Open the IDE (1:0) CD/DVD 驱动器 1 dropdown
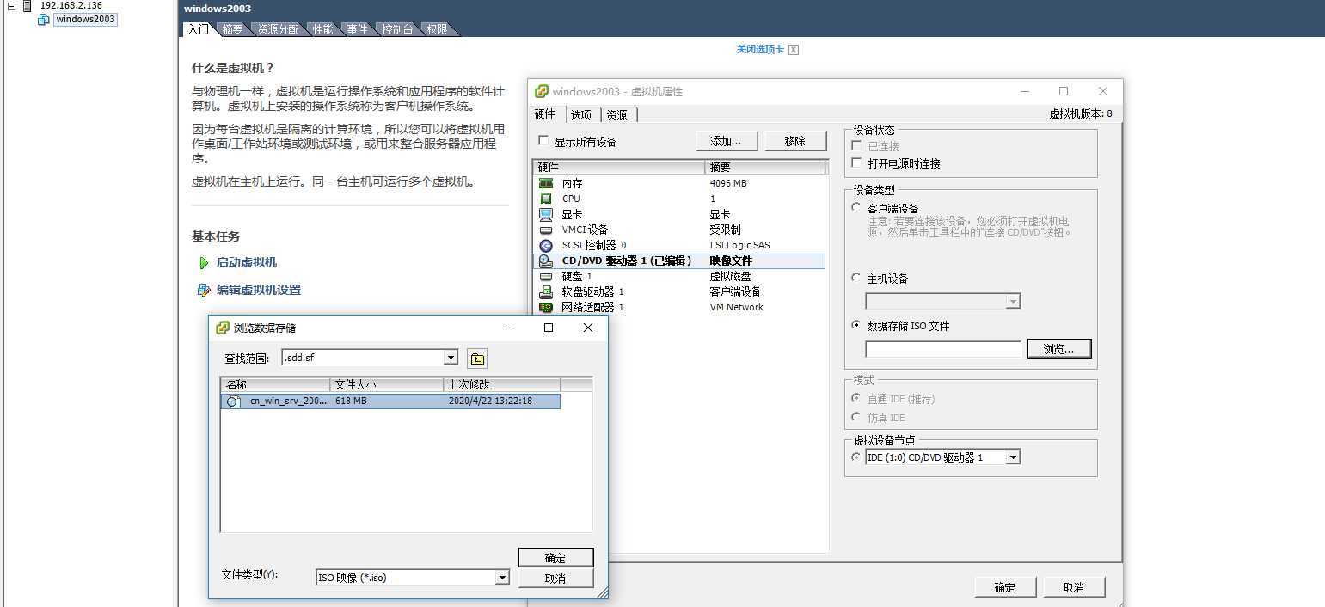Screen dimensions: 1325x607 click(1013, 457)
